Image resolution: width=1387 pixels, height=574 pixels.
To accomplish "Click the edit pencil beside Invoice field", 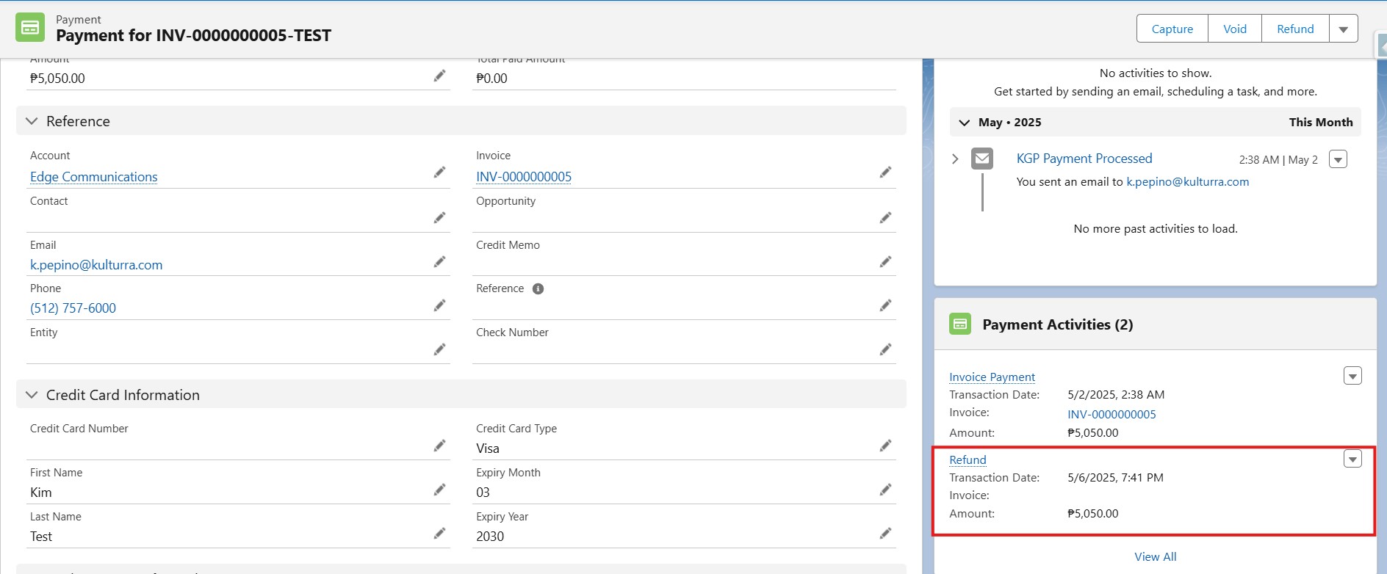I will [x=885, y=172].
